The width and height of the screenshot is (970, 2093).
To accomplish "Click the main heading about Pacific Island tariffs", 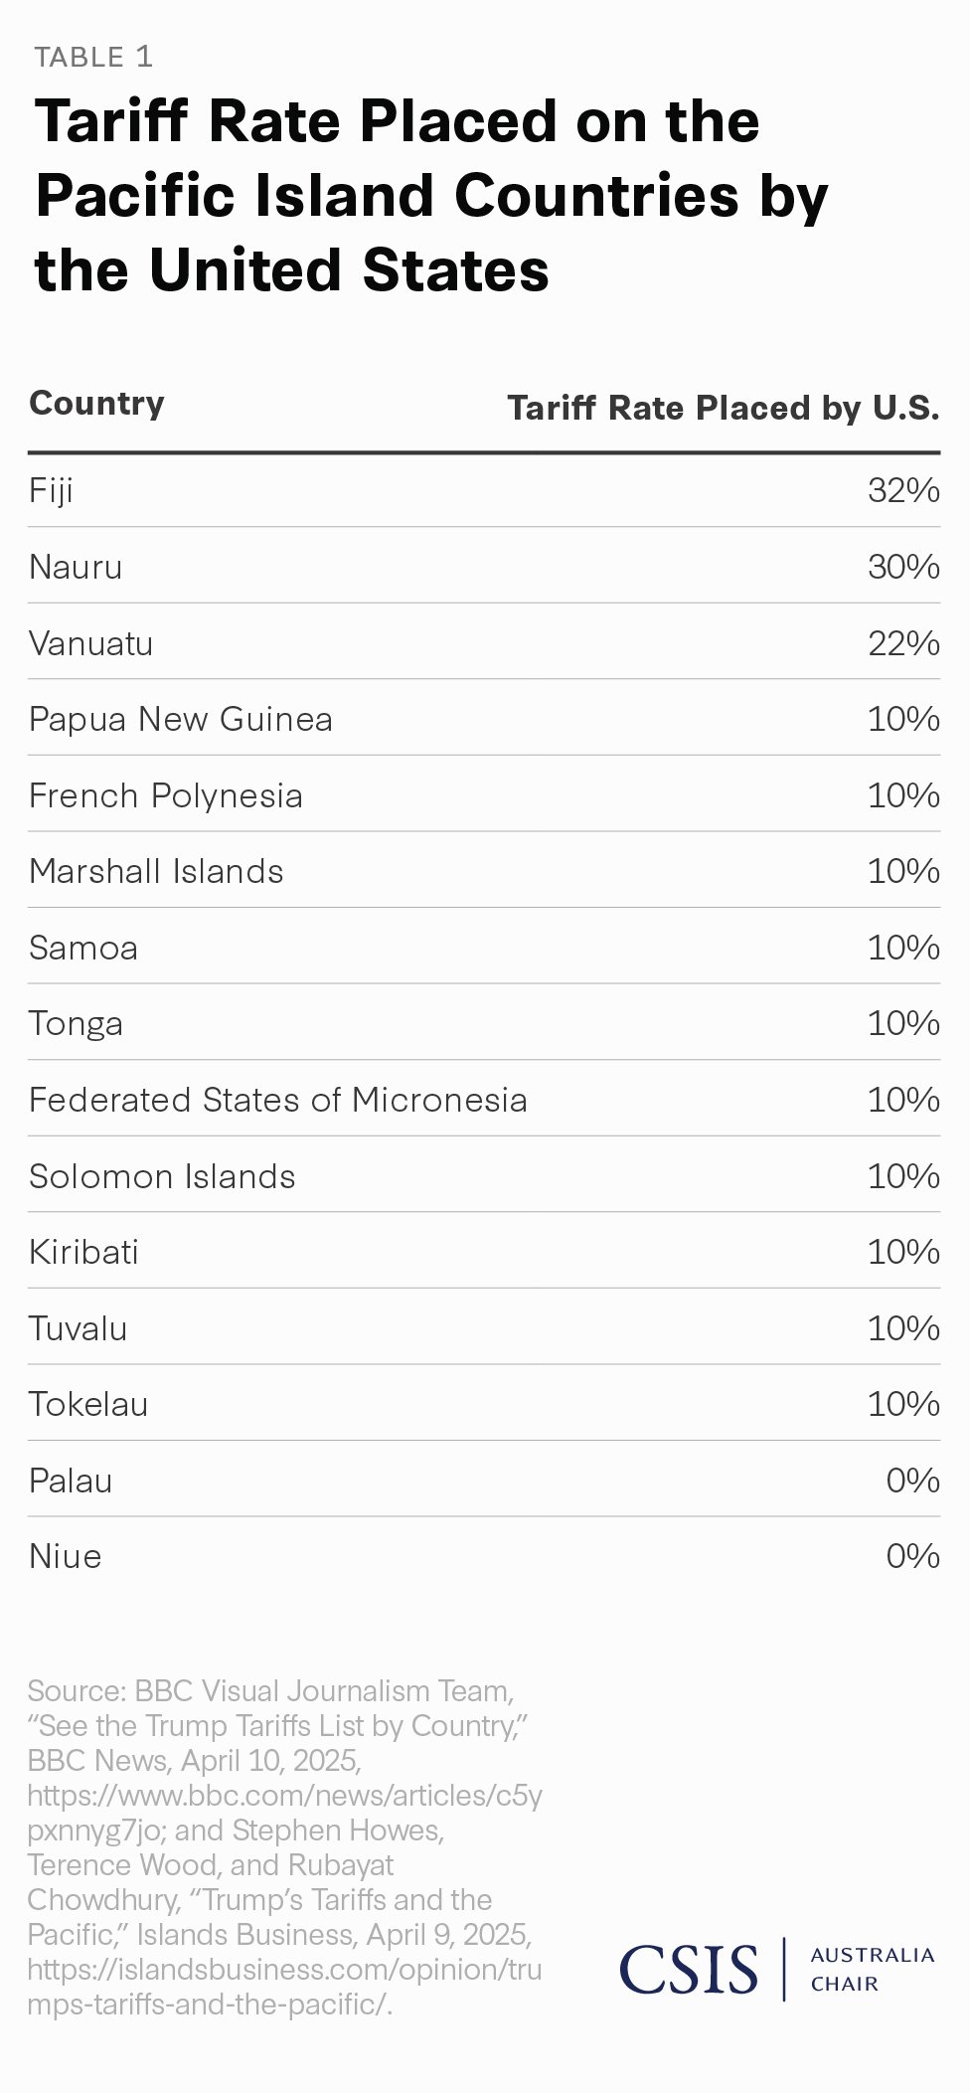I will coord(431,195).
